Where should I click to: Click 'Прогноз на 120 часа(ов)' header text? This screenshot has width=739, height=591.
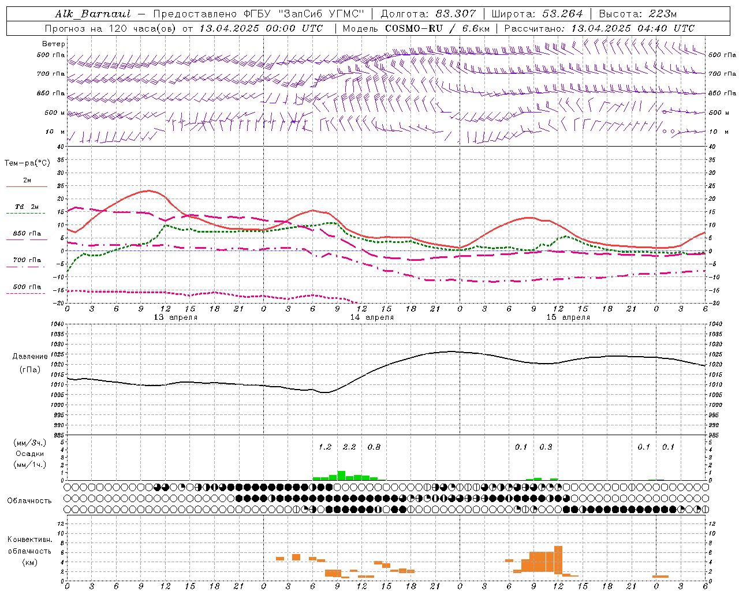(x=111, y=28)
